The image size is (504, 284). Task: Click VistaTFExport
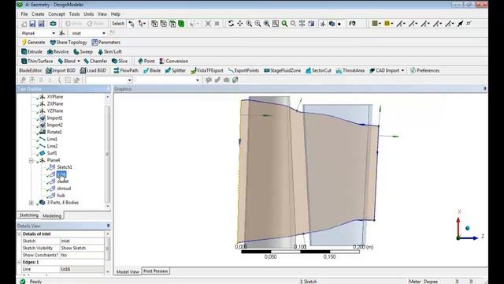(x=206, y=70)
